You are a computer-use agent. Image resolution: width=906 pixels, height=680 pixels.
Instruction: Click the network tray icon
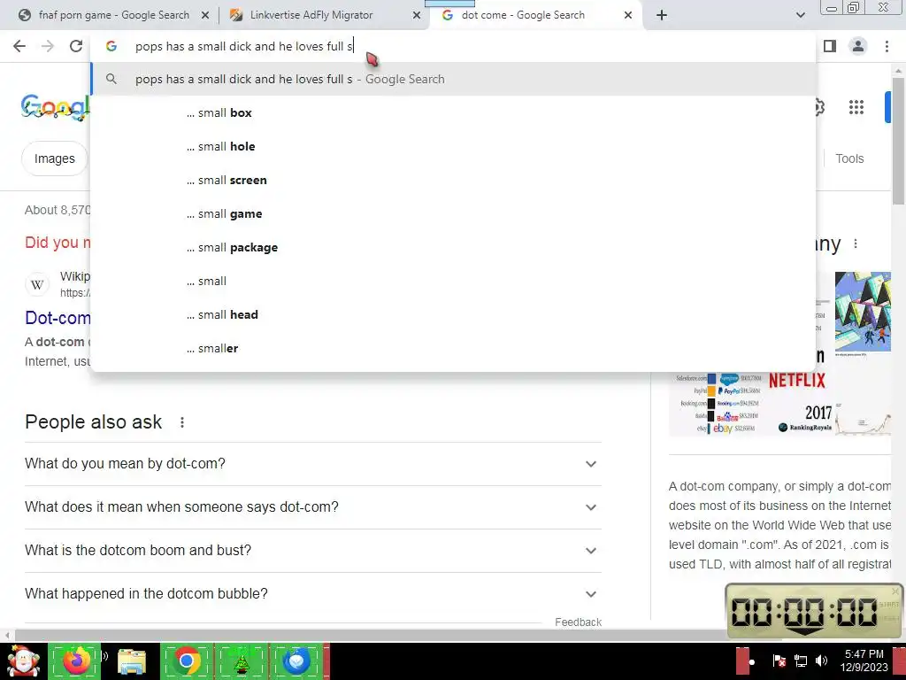point(800,661)
